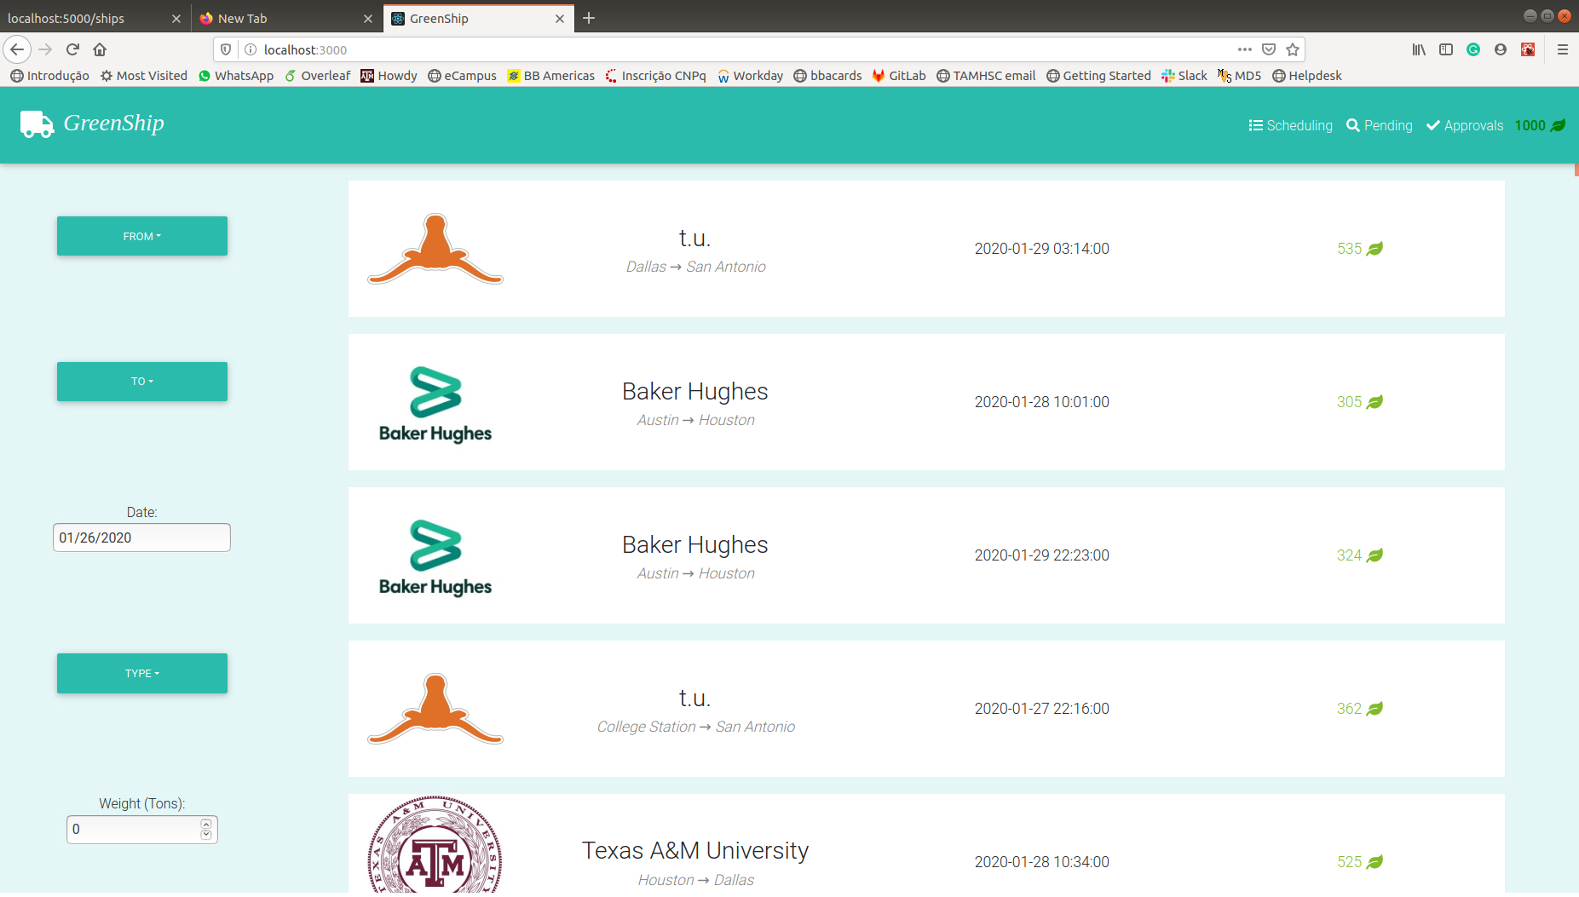Open the Scheduling page
Screen dimensions: 1579x897
[x=1290, y=125]
